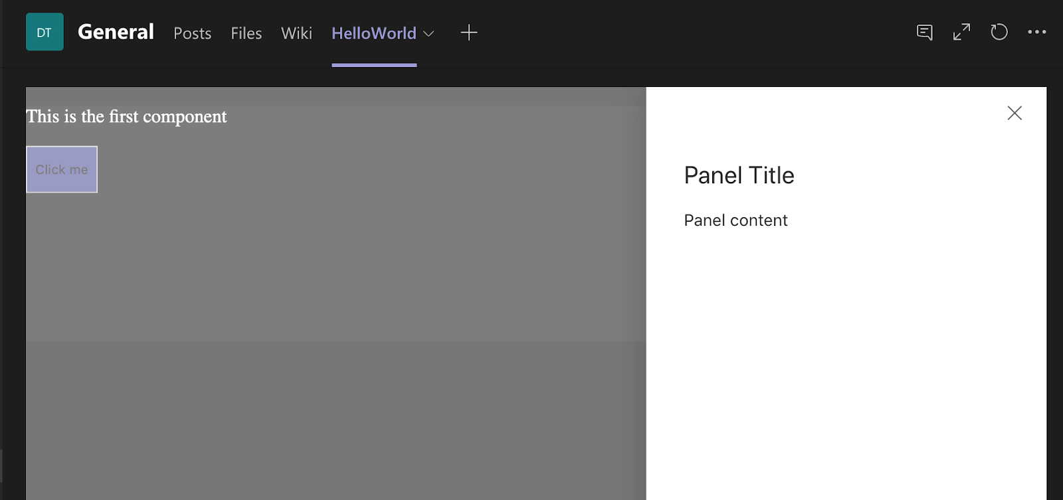Switch to the Posts tab
The width and height of the screenshot is (1063, 500).
[193, 33]
